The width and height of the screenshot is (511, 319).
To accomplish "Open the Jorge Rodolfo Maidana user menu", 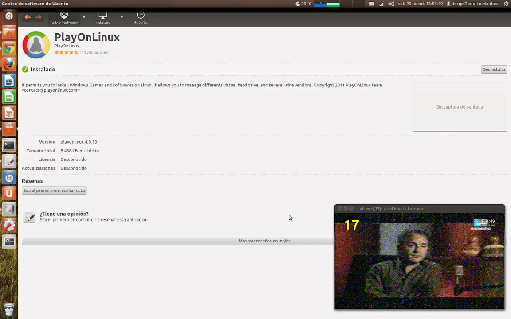I will click(x=473, y=4).
